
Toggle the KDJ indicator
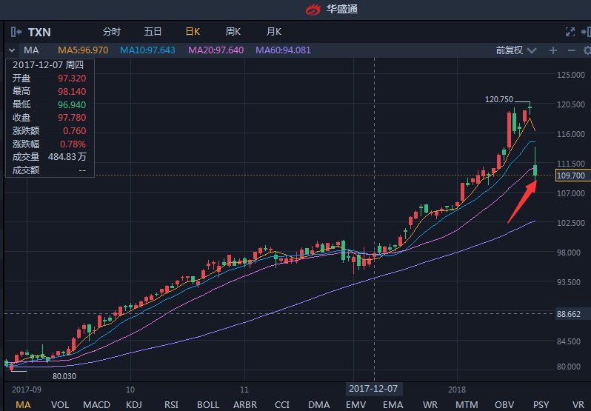click(x=134, y=404)
